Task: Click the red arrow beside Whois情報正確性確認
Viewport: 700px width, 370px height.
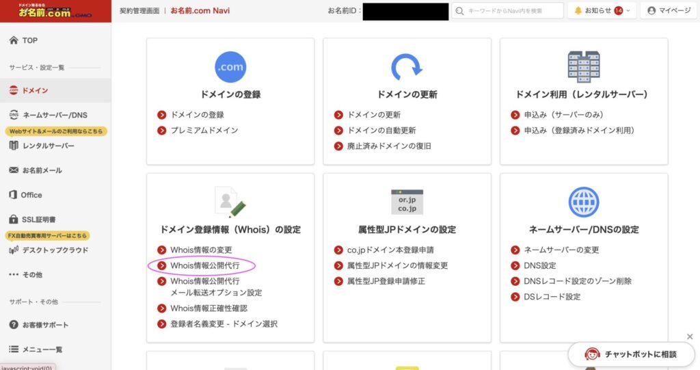Action: (x=161, y=308)
